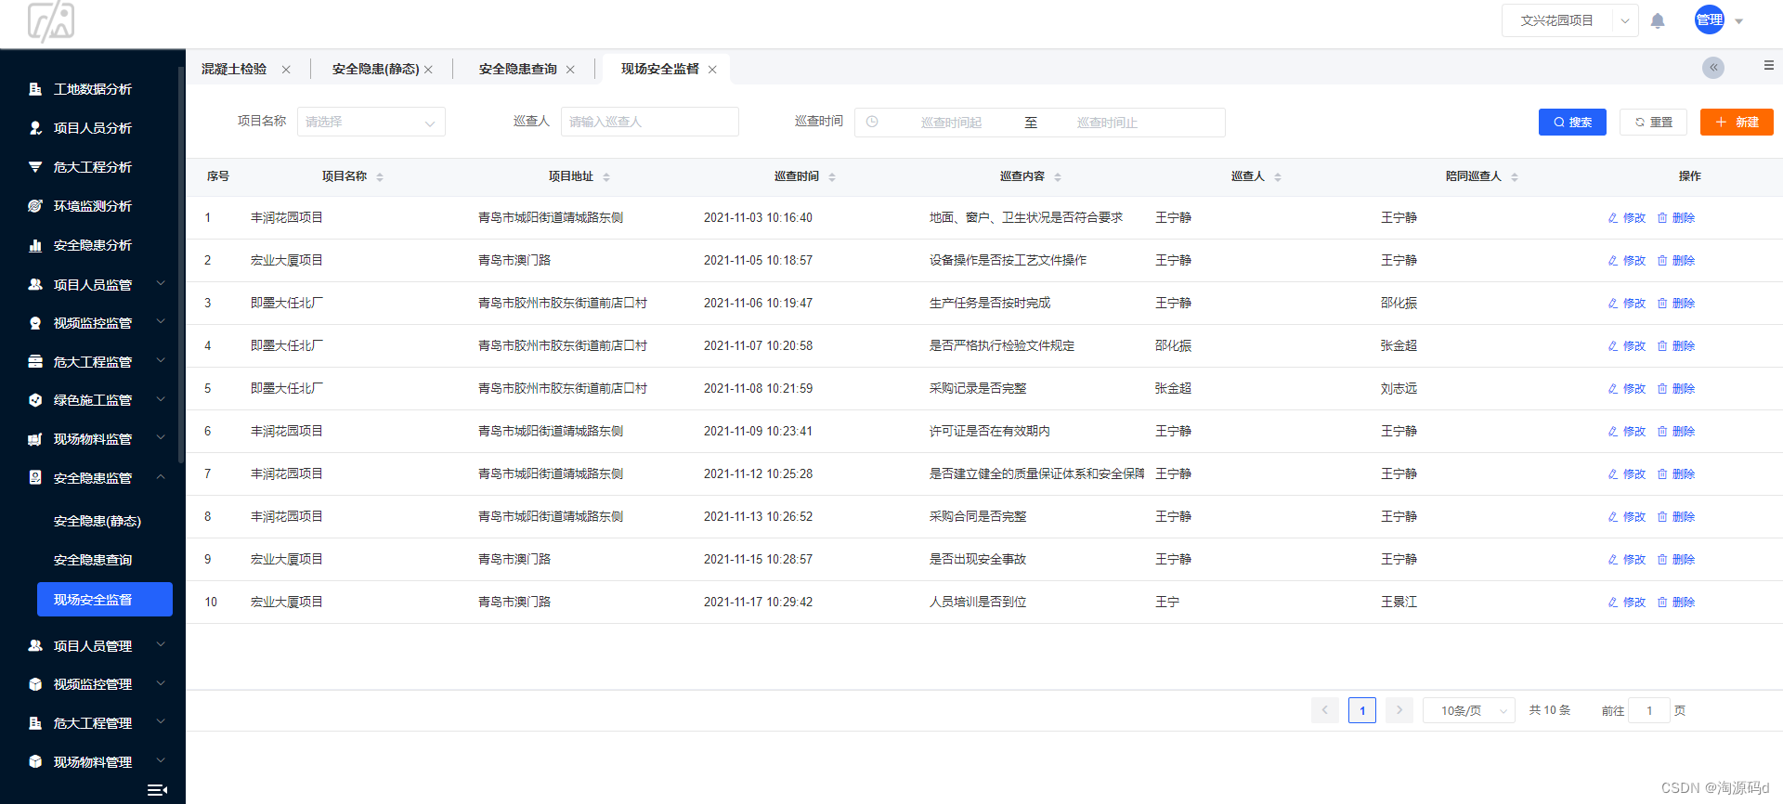Sort by 陪同巡查人 column arrows

point(1515,176)
